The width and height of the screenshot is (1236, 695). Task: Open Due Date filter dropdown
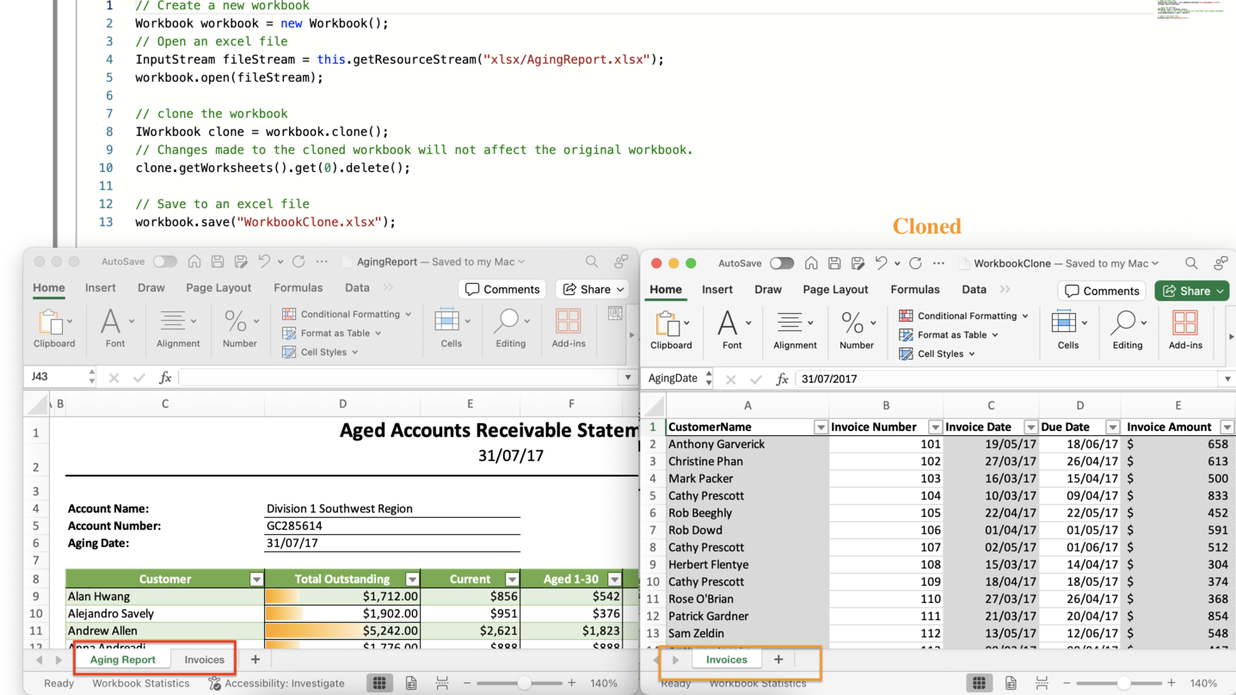[x=1112, y=427]
